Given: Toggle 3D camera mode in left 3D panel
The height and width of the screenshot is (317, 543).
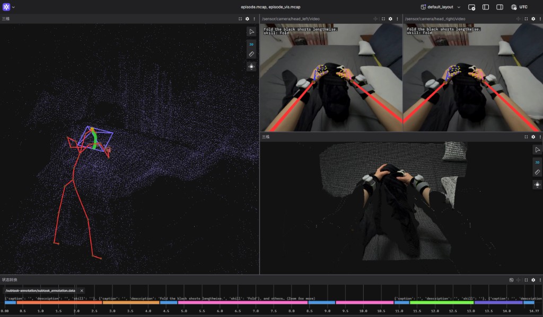Looking at the screenshot, I should click(251, 43).
